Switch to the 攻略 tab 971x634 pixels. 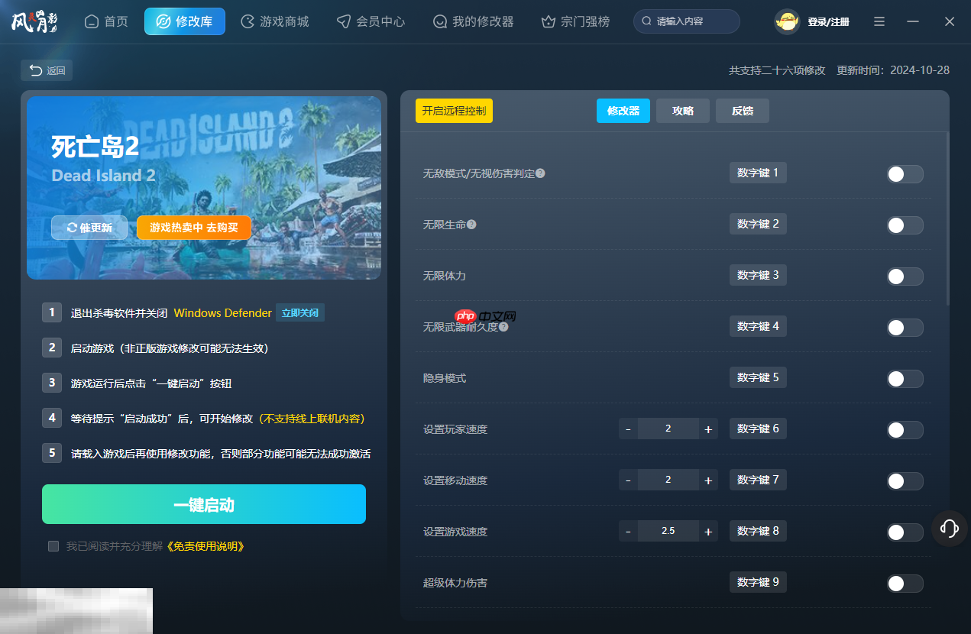coord(683,111)
